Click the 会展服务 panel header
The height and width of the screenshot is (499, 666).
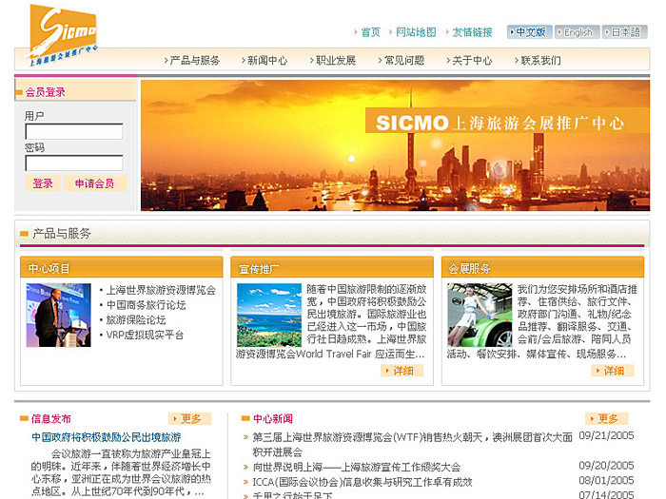tap(543, 268)
